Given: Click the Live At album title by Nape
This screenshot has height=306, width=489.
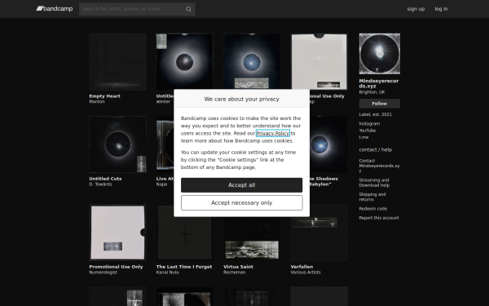Looking at the screenshot, I should point(165,179).
